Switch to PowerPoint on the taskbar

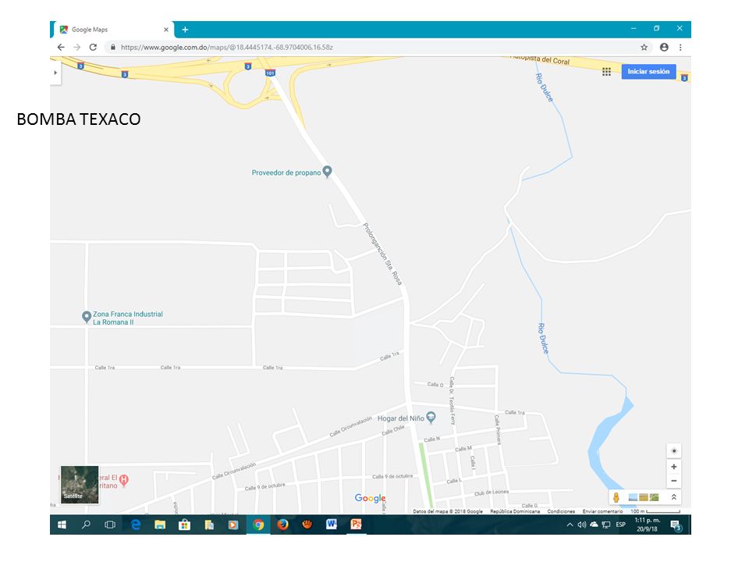357,525
